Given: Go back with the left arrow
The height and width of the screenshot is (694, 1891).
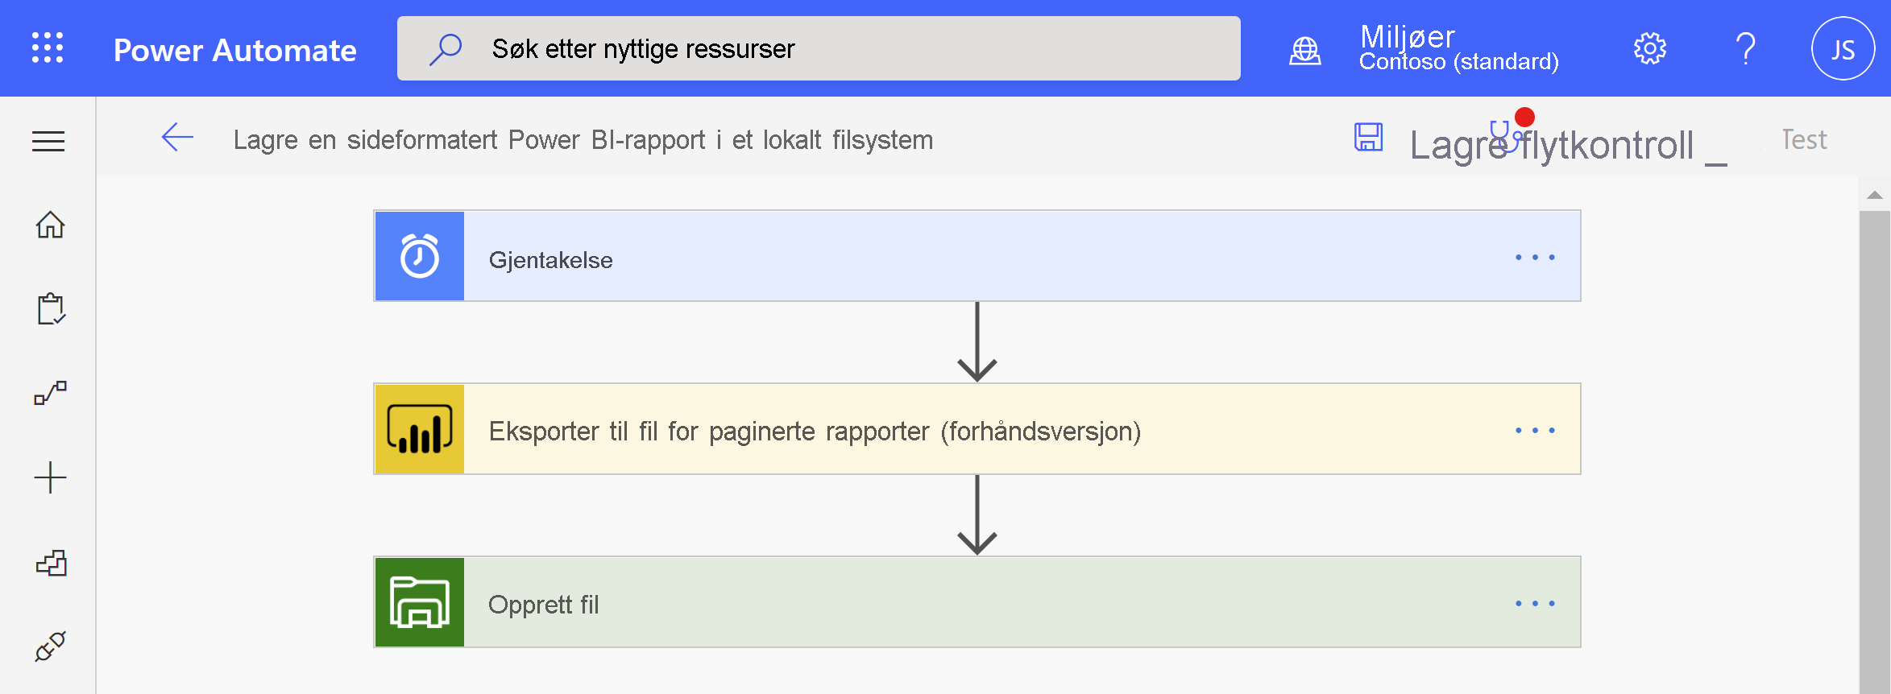Looking at the screenshot, I should pyautogui.click(x=177, y=138).
